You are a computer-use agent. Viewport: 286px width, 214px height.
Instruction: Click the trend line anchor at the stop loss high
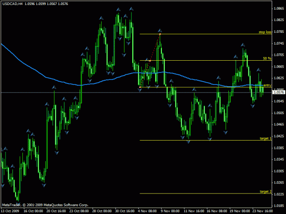click(x=160, y=34)
